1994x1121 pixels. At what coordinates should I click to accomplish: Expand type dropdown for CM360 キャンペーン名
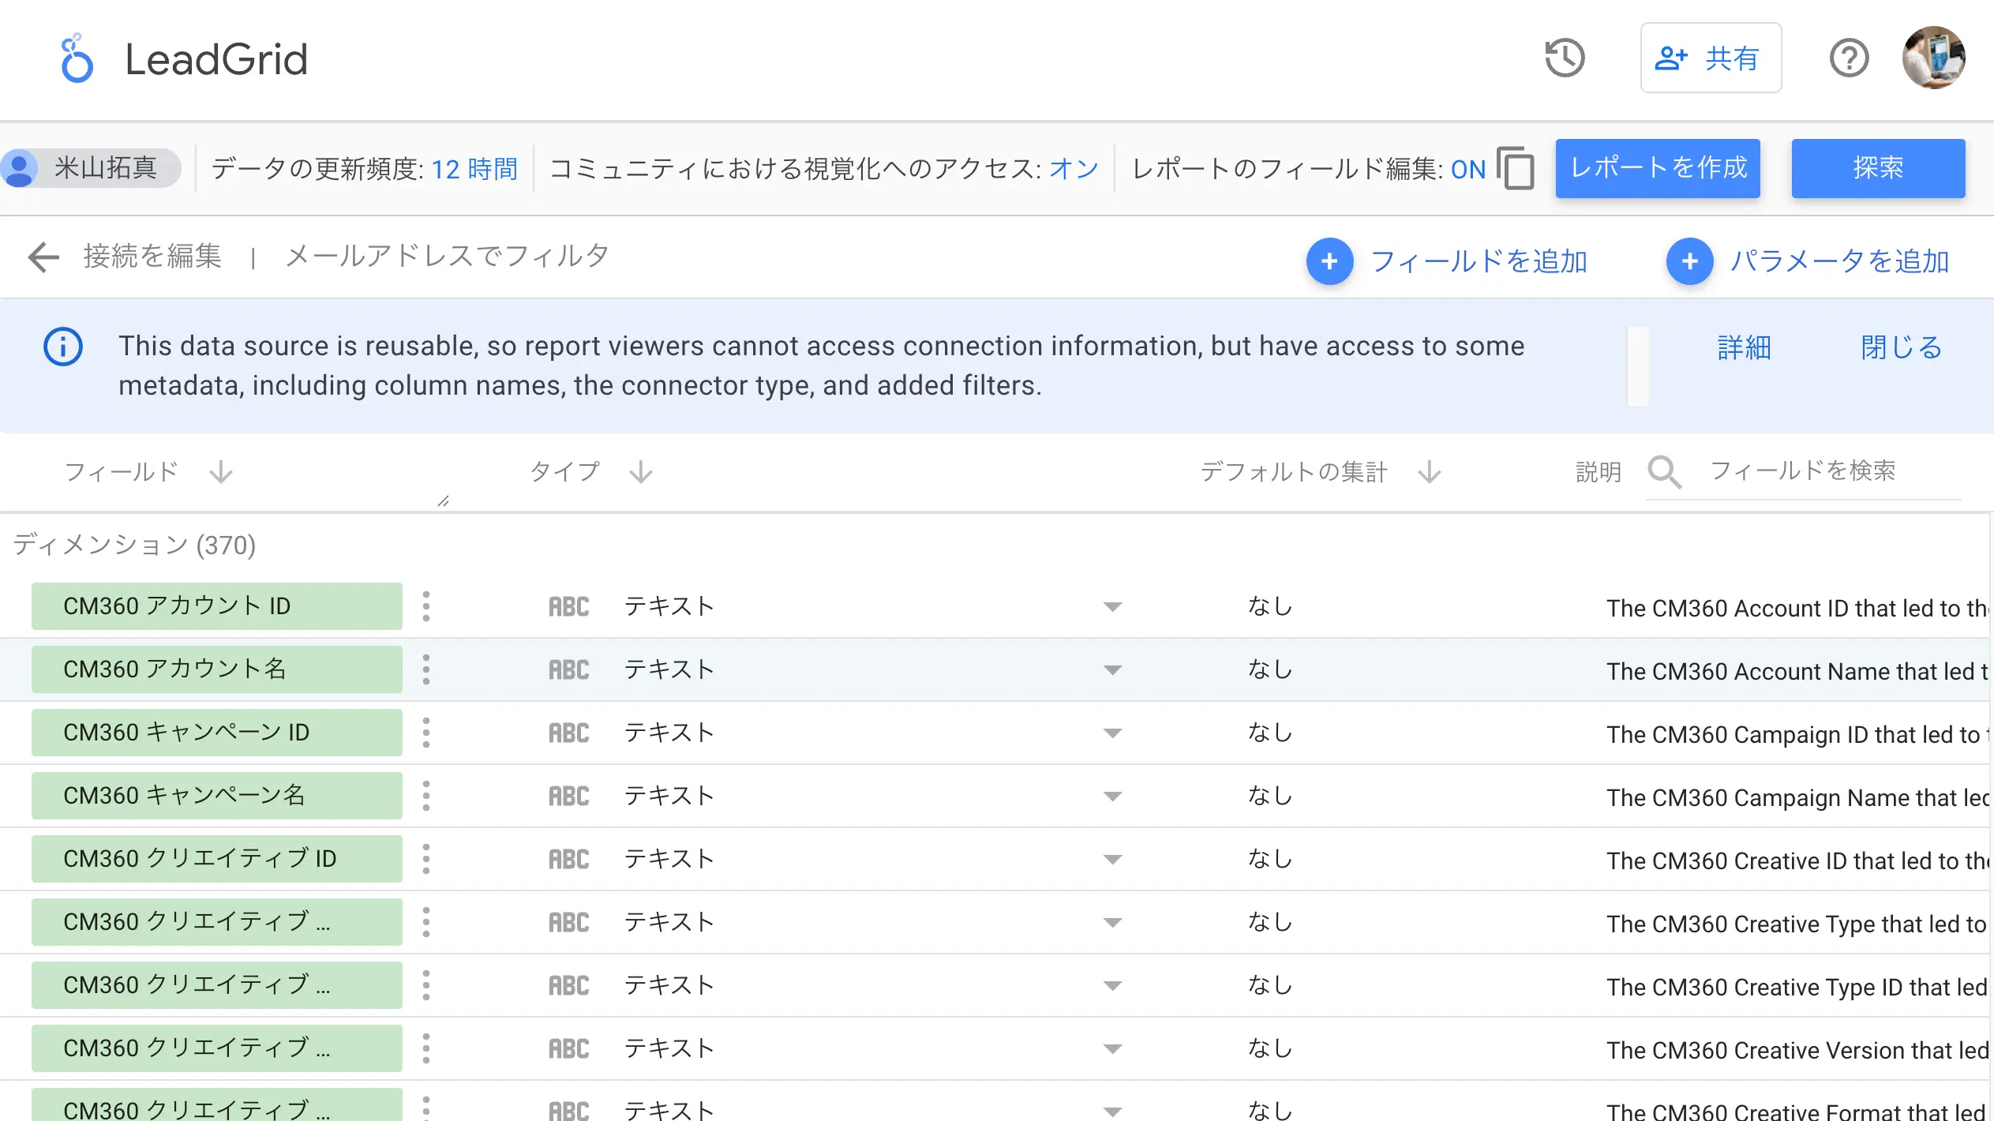point(1112,797)
